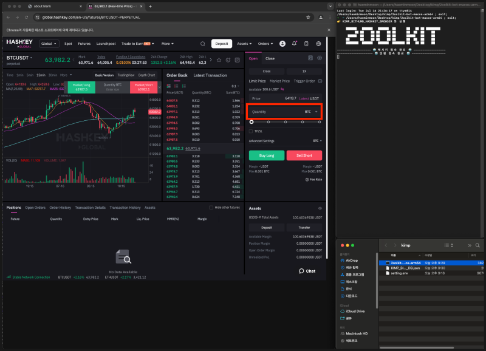Toggle the dark/light theme moon icon
The image size is (486, 351).
[x=228, y=60]
